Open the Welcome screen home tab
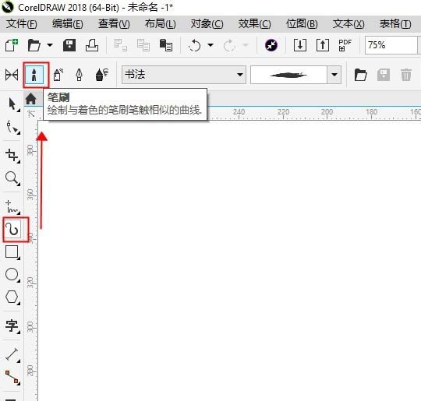This screenshot has width=421, height=401. click(x=31, y=99)
